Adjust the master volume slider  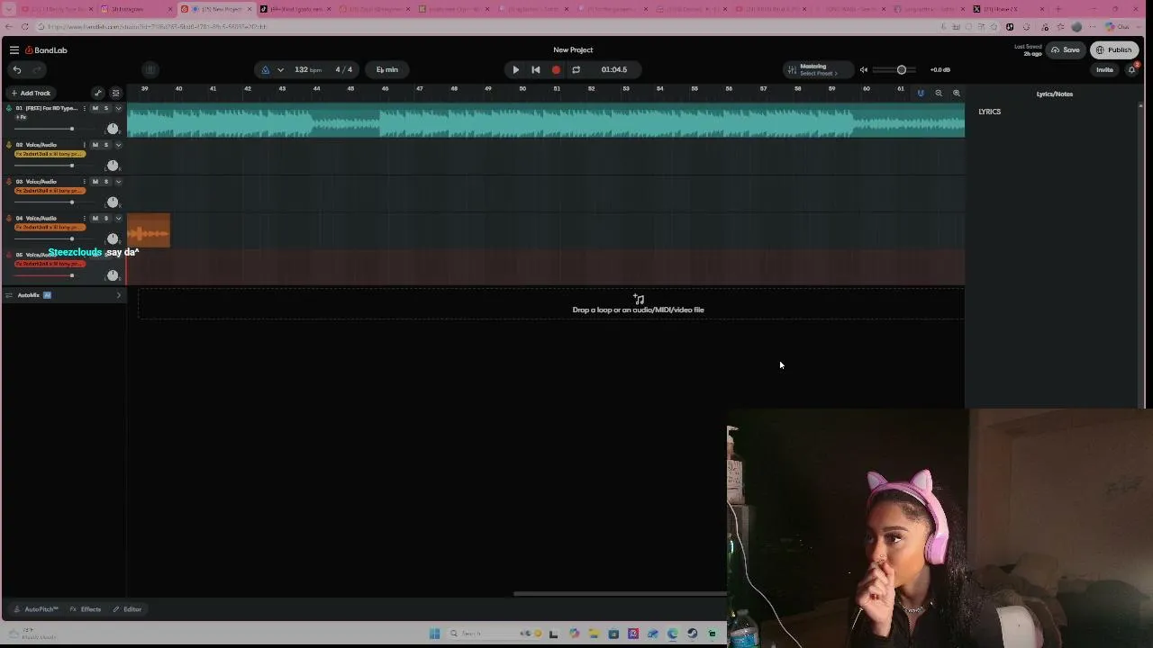[x=901, y=69]
